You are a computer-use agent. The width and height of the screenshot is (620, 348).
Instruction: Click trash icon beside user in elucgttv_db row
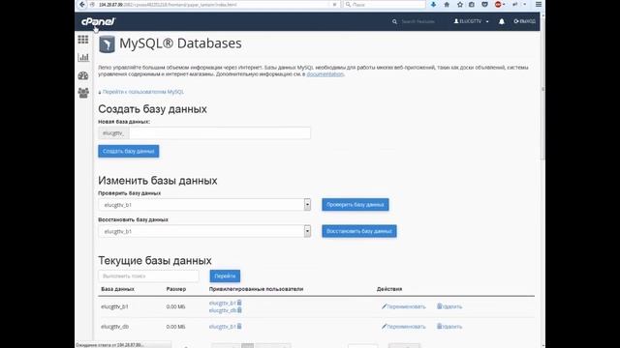(x=239, y=327)
